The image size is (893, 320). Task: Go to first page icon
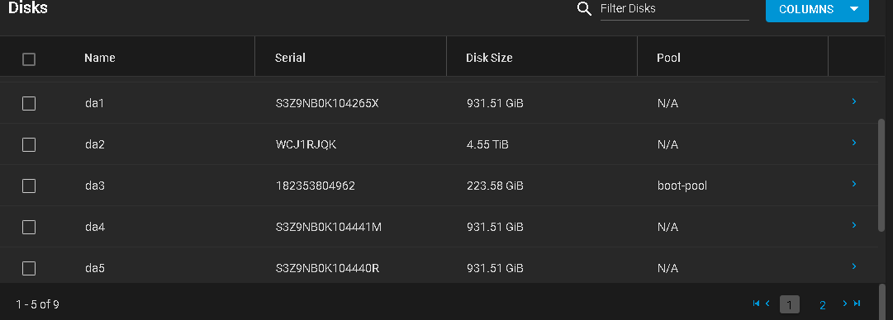tap(756, 304)
